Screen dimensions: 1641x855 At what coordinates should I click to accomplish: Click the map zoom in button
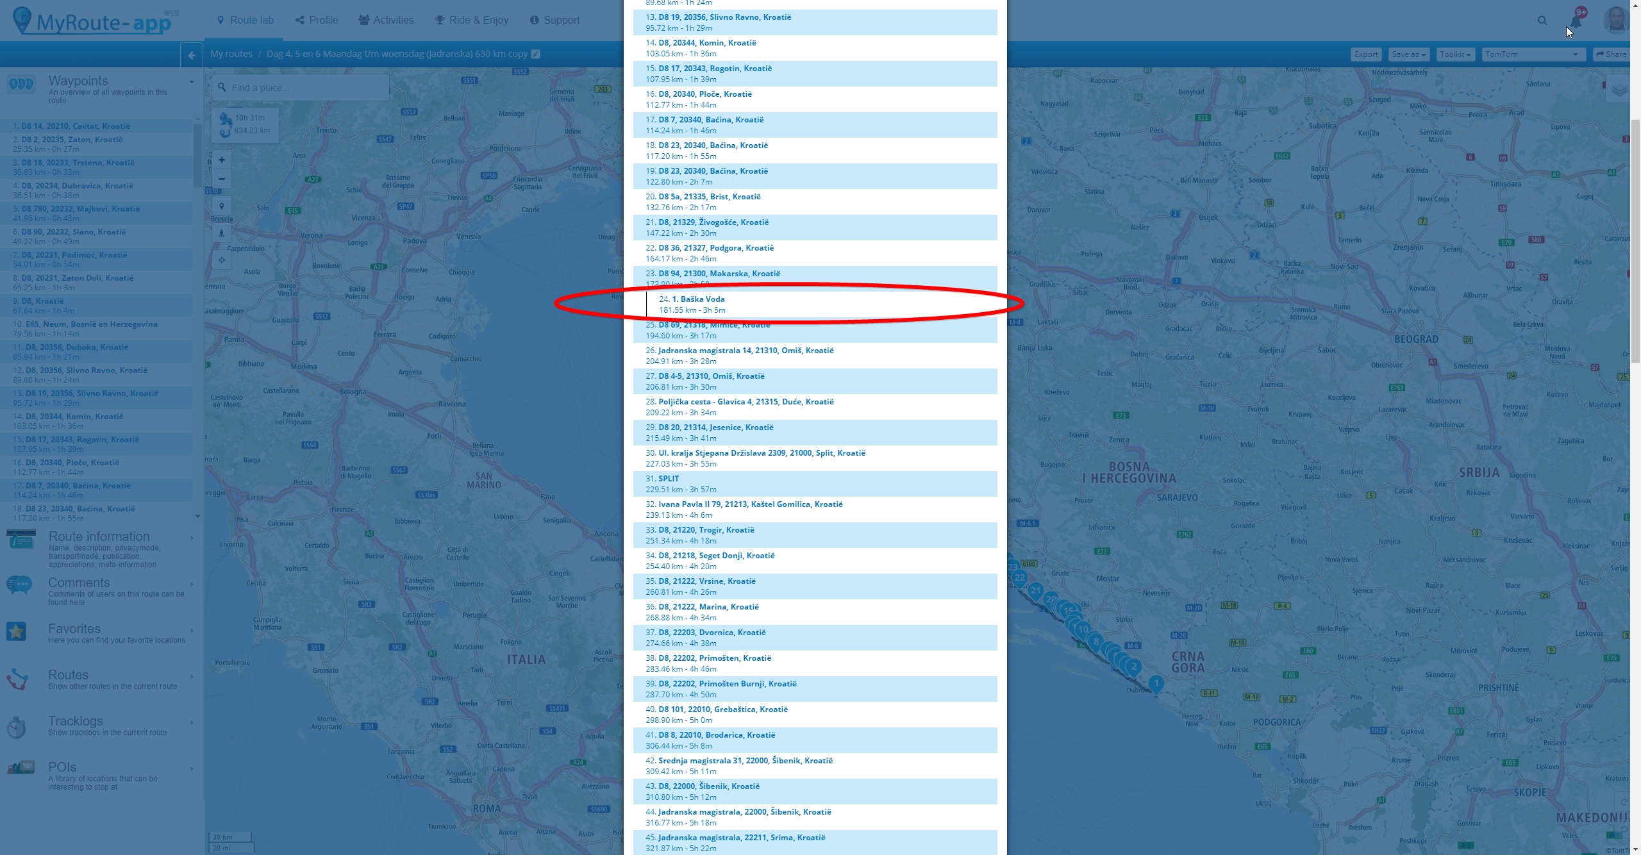click(222, 160)
